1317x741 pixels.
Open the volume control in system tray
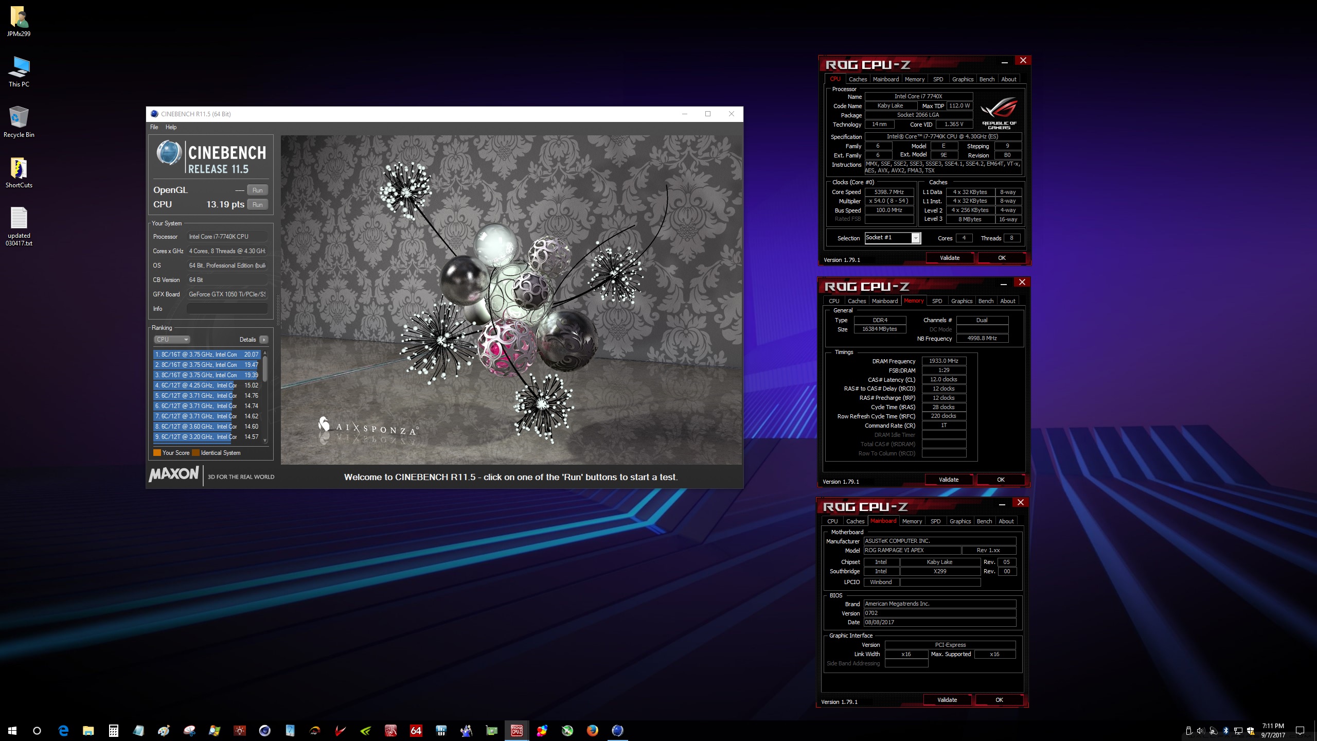click(x=1201, y=731)
